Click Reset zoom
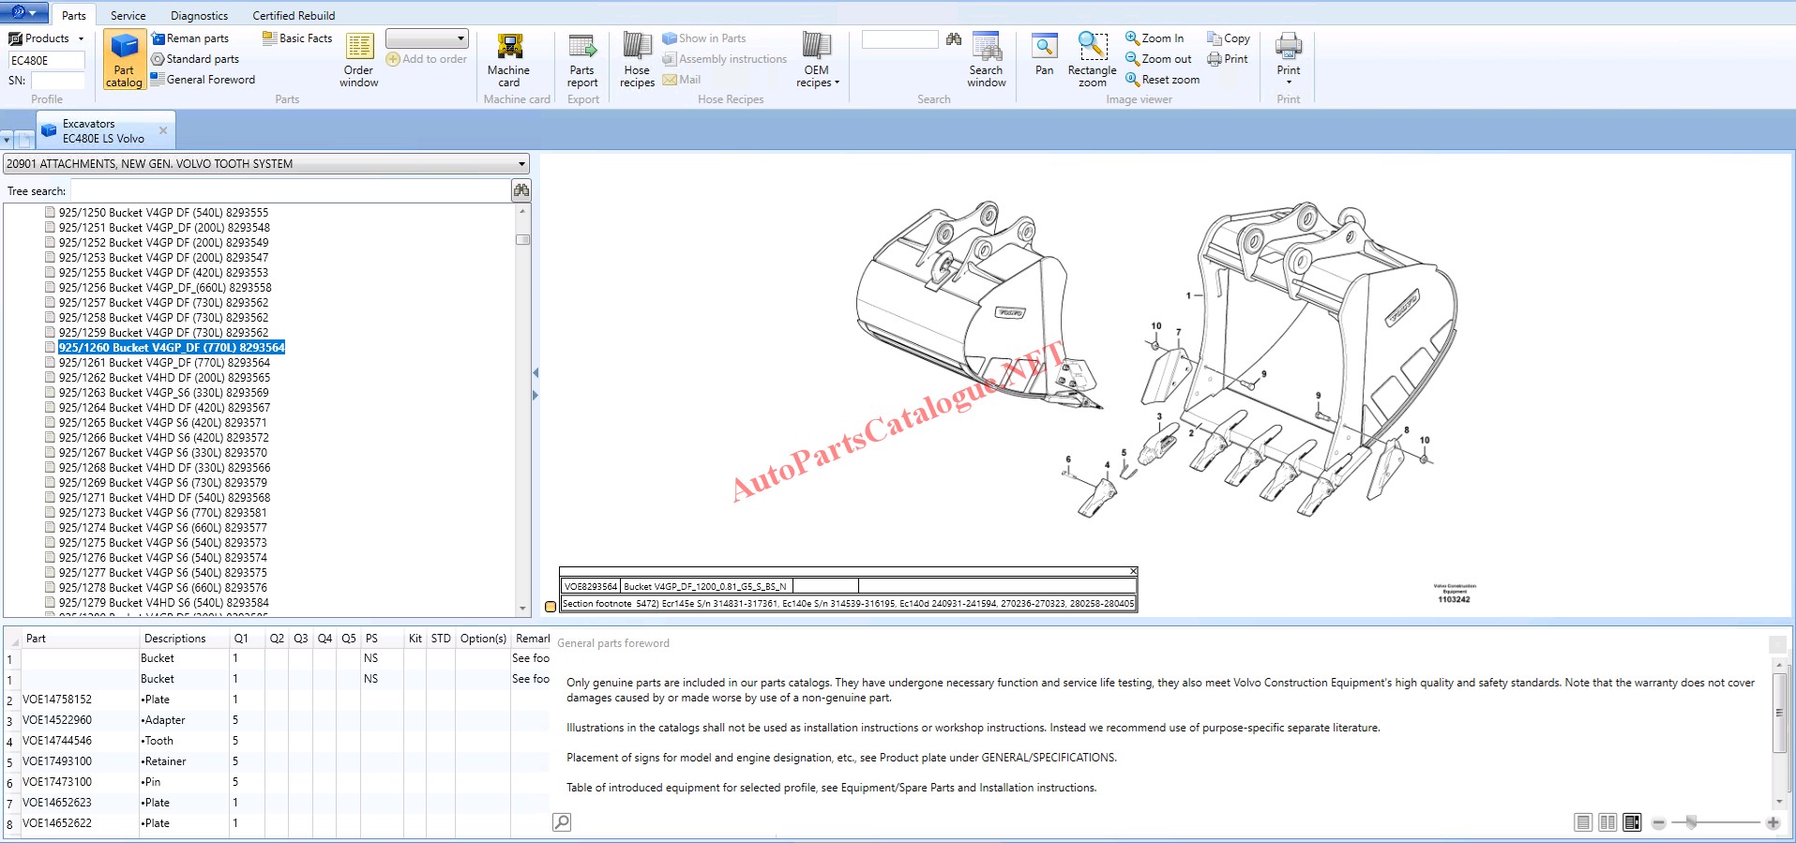The height and width of the screenshot is (843, 1796). pyautogui.click(x=1162, y=80)
